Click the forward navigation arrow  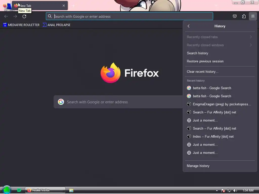pos(15,16)
